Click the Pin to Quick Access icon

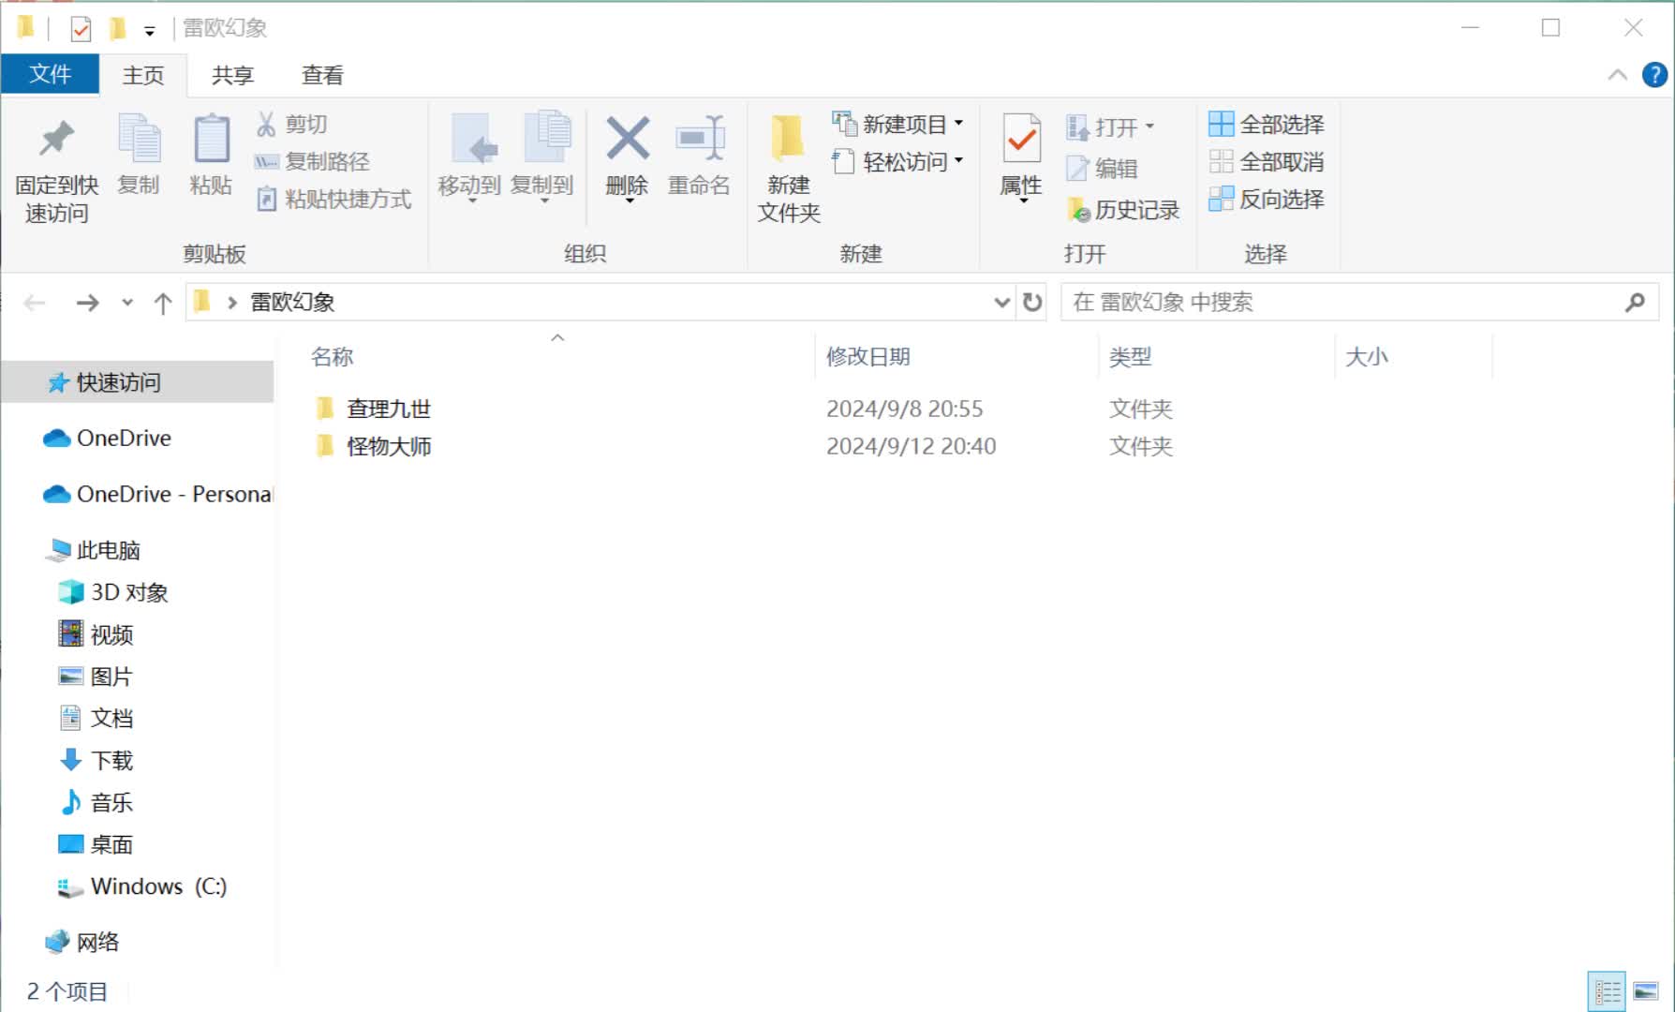pos(56,141)
